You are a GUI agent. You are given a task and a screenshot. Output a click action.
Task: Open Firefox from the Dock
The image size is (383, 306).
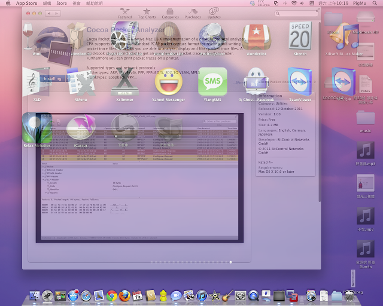click(x=124, y=296)
